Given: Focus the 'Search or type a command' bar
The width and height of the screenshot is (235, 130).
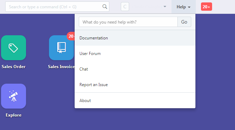Looking at the screenshot, I should (x=57, y=7).
